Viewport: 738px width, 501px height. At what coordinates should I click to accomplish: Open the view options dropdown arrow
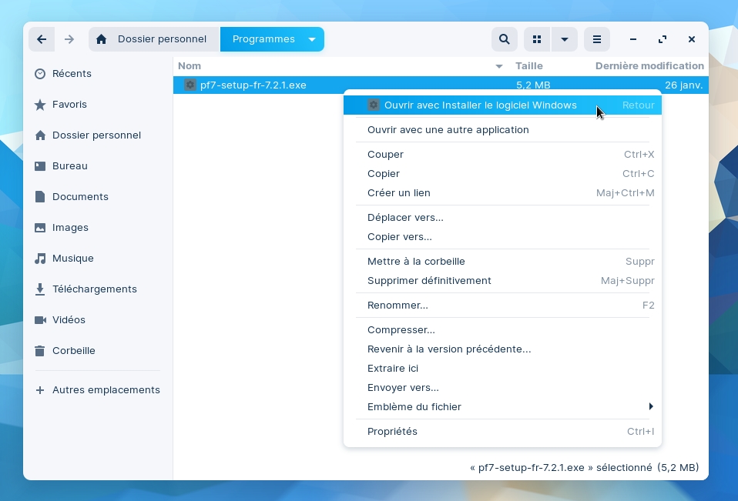click(x=565, y=39)
